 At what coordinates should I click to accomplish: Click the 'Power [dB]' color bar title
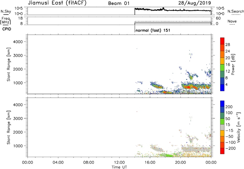[x=233, y=64]
